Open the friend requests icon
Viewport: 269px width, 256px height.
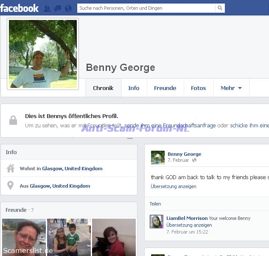[47, 8]
